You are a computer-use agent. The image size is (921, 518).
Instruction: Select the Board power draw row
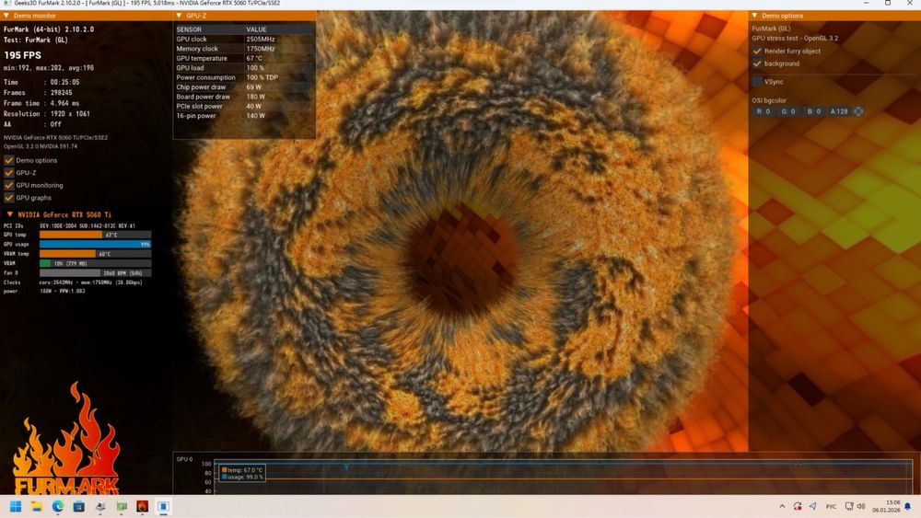(x=244, y=97)
